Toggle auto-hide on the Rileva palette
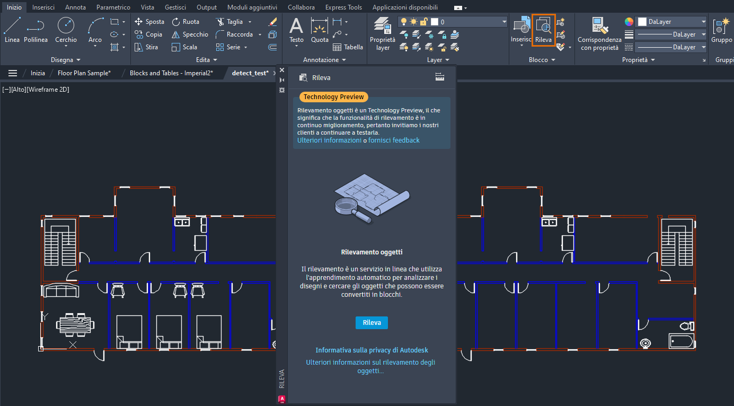This screenshot has width=734, height=406. tap(282, 80)
